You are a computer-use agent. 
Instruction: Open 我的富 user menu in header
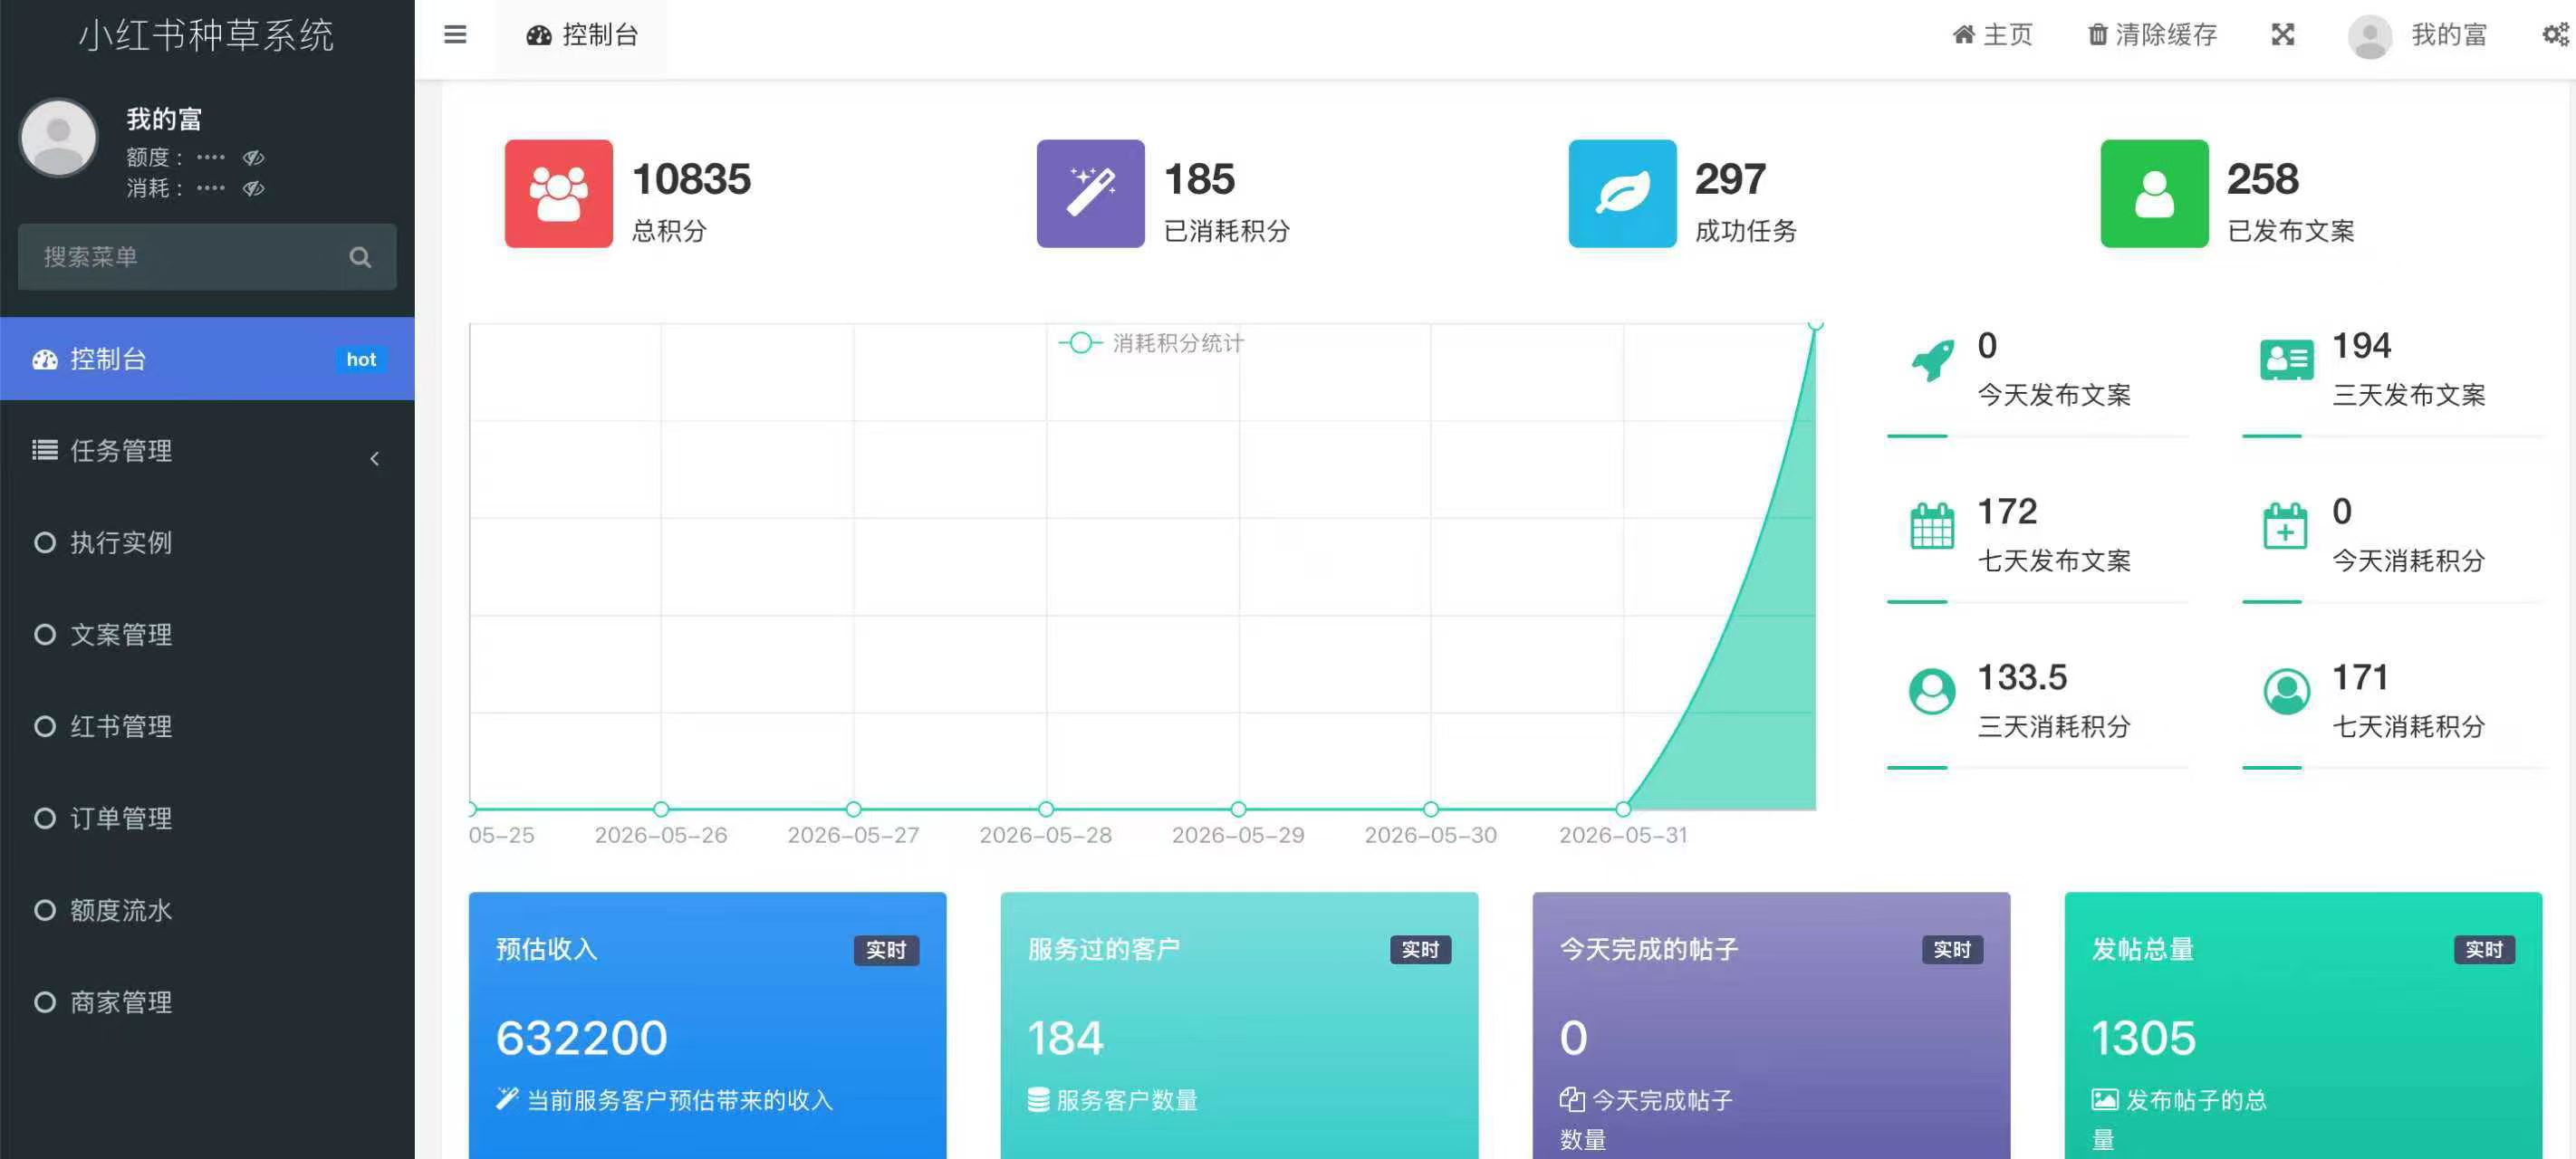[2417, 35]
